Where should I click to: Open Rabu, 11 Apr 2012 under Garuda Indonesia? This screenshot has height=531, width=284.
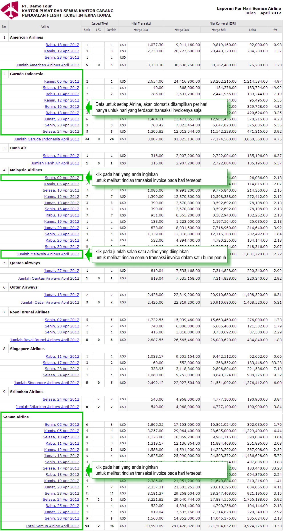[62, 94]
